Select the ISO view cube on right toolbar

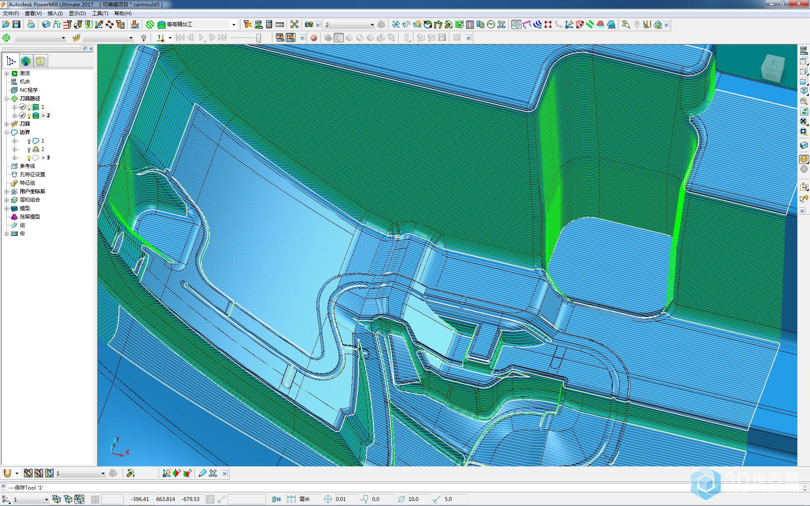pyautogui.click(x=804, y=91)
